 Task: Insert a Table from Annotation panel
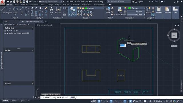pyautogui.click(x=65, y=15)
